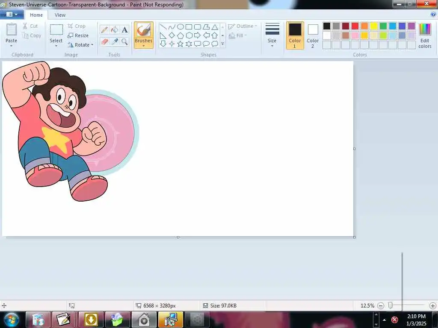Click the zoom slider handle

coord(391,306)
